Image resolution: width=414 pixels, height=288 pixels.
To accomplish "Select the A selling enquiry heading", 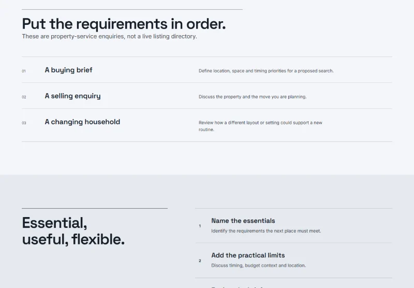I will coord(72,96).
